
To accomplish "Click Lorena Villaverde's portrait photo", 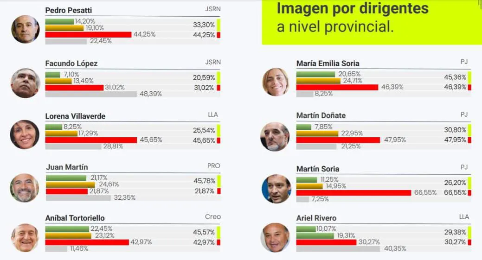I will coord(25,134).
